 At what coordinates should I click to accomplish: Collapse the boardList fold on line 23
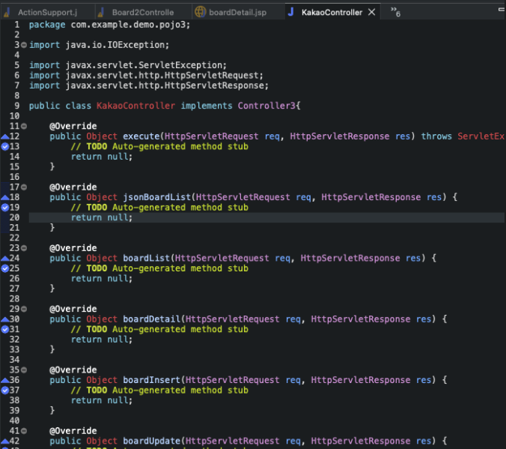[x=24, y=248]
